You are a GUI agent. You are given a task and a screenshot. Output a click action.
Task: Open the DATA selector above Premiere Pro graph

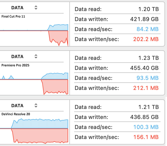click(x=36, y=56)
